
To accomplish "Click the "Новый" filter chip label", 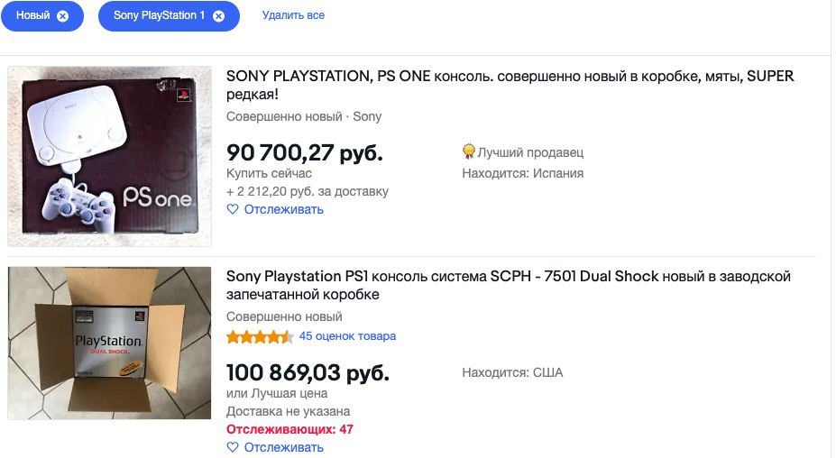I will [33, 15].
